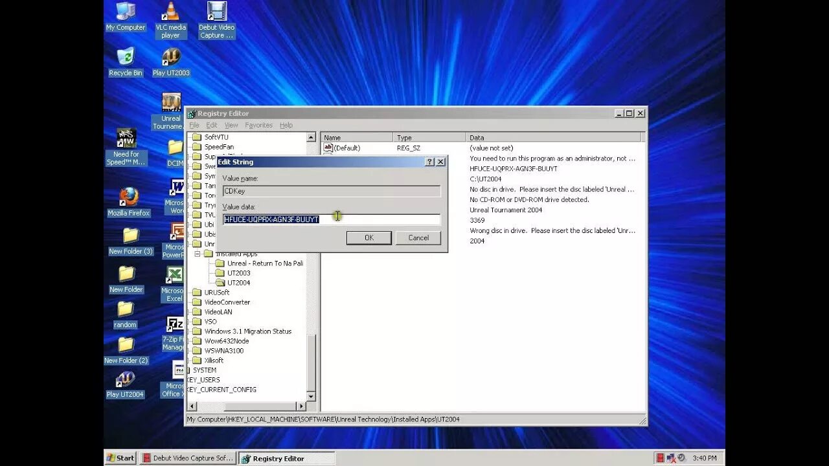Click in the Value data field

(x=332, y=219)
